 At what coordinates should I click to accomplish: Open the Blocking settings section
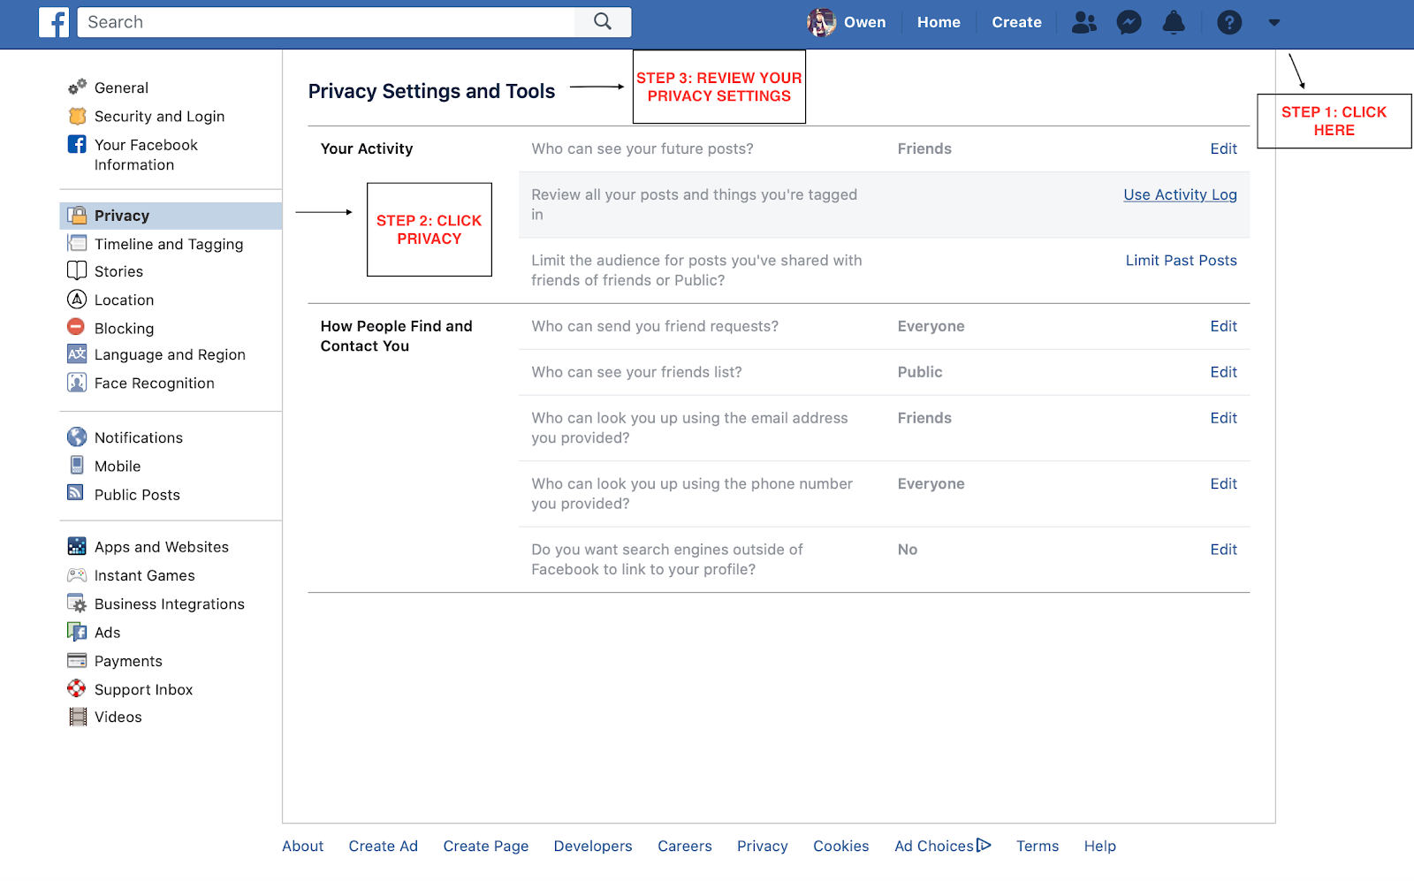coord(124,328)
